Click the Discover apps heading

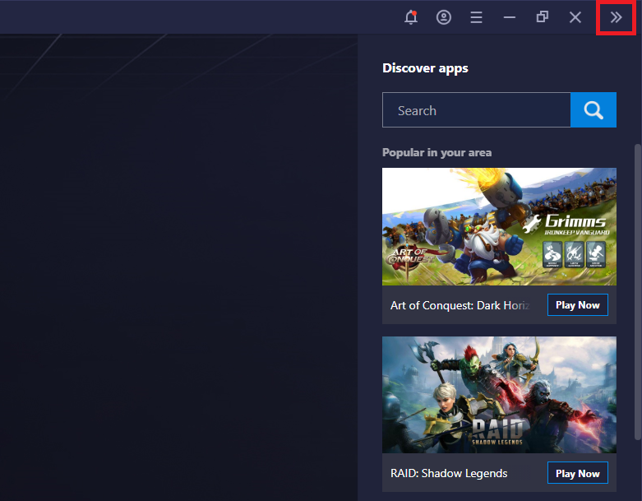pyautogui.click(x=425, y=68)
